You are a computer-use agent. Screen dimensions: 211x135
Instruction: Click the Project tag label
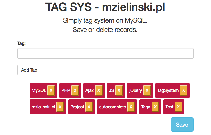tap(77, 107)
